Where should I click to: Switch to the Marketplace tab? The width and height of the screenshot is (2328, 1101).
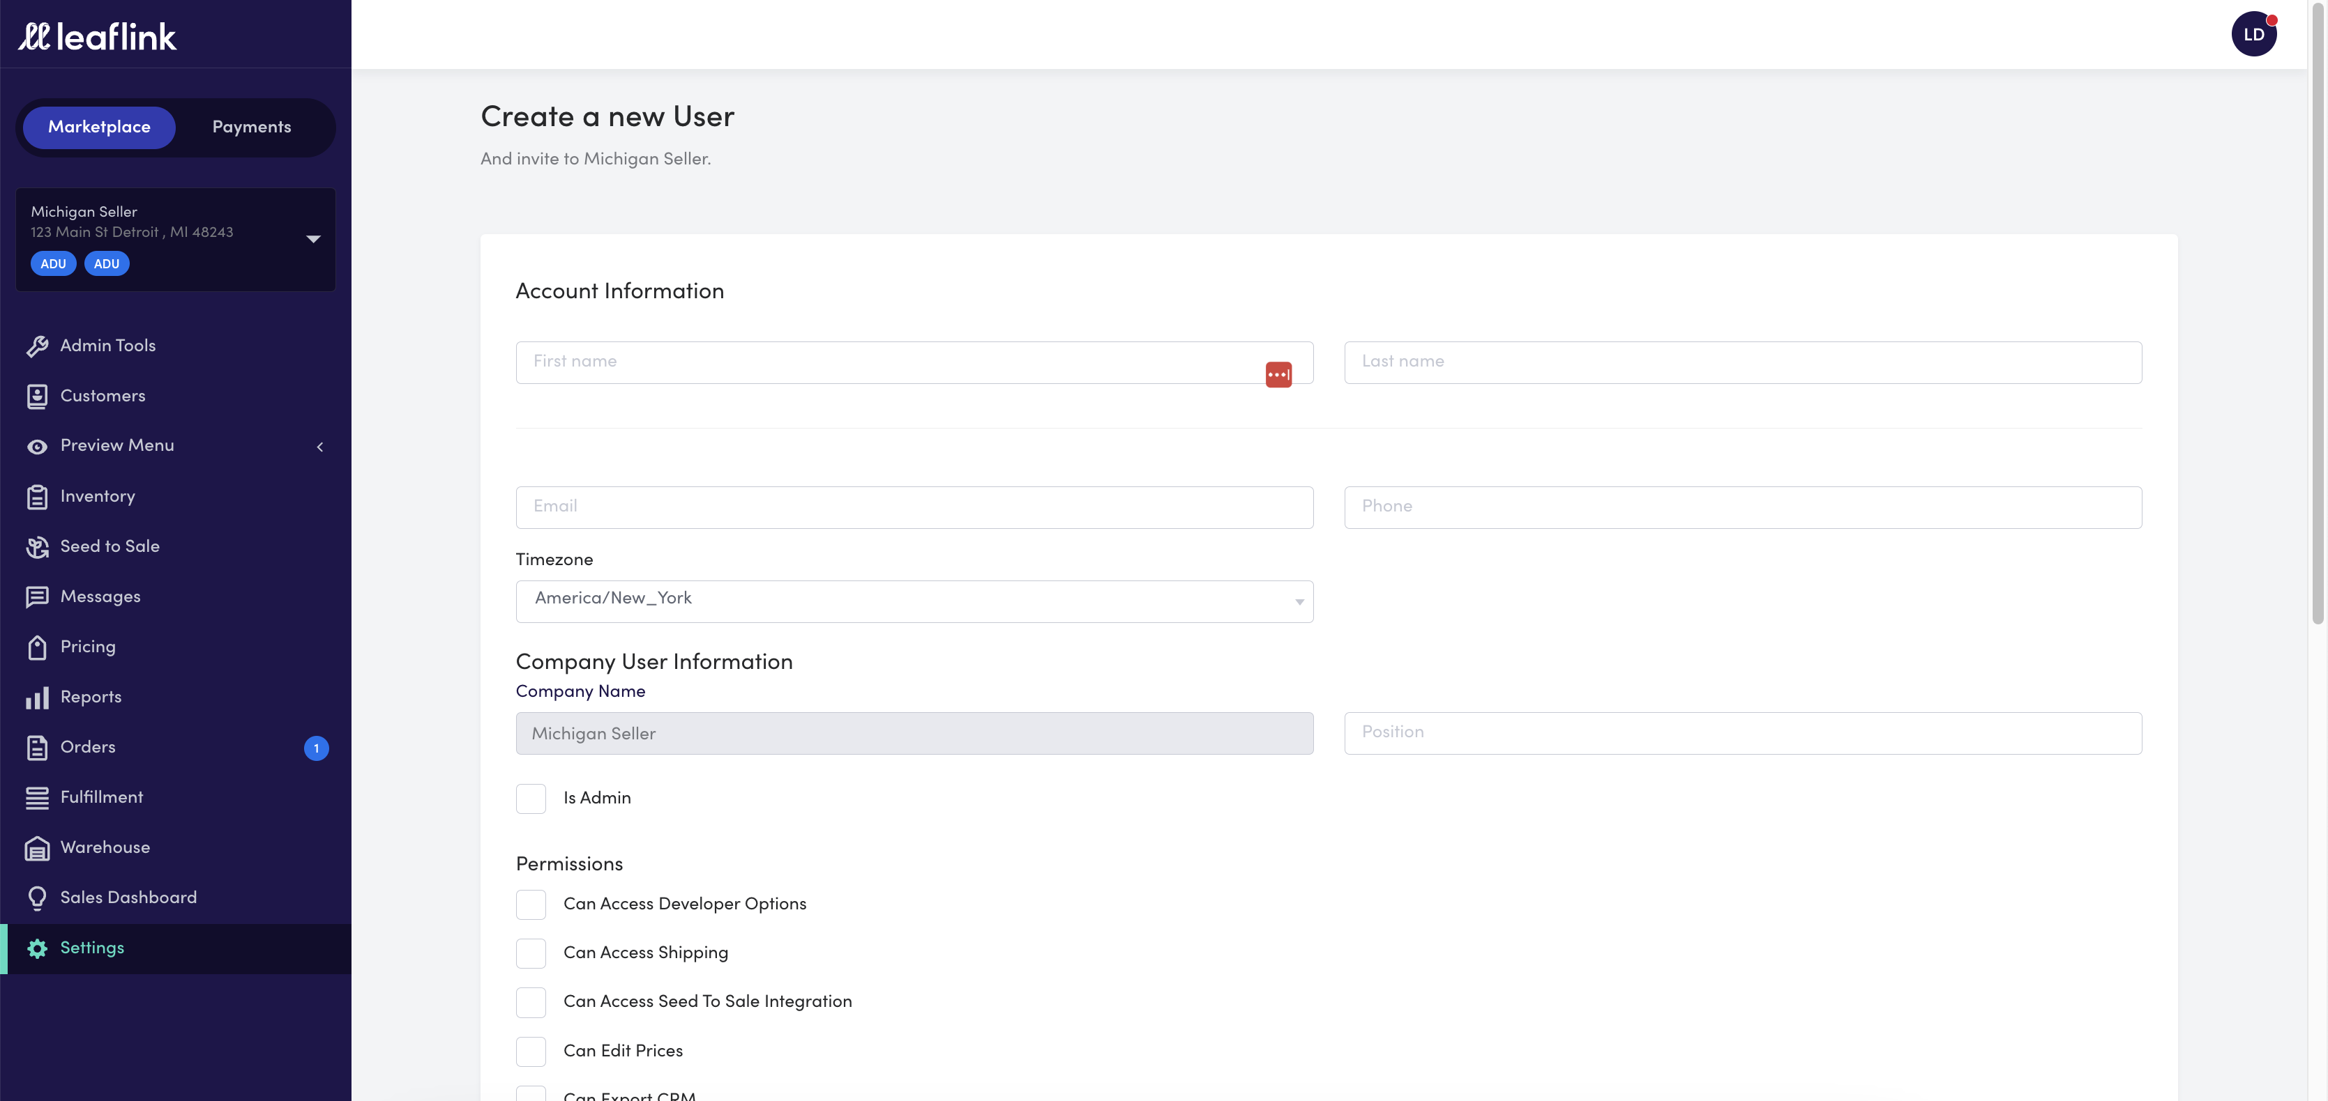[x=100, y=128]
